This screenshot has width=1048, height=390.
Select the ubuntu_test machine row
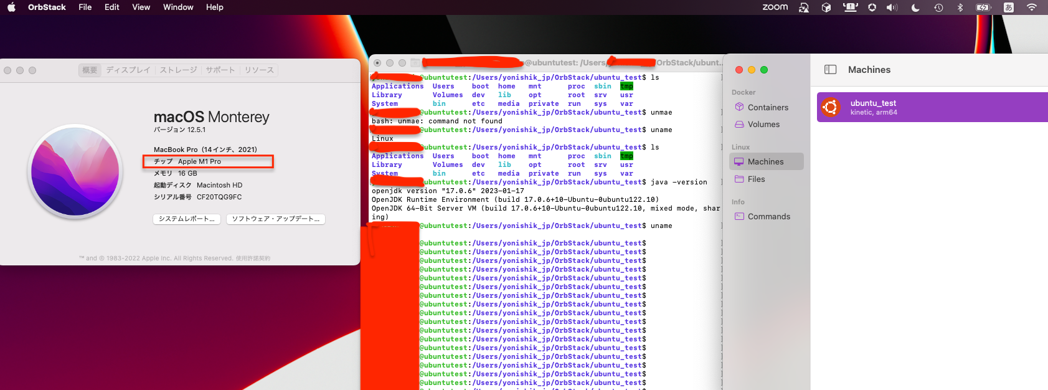point(932,107)
